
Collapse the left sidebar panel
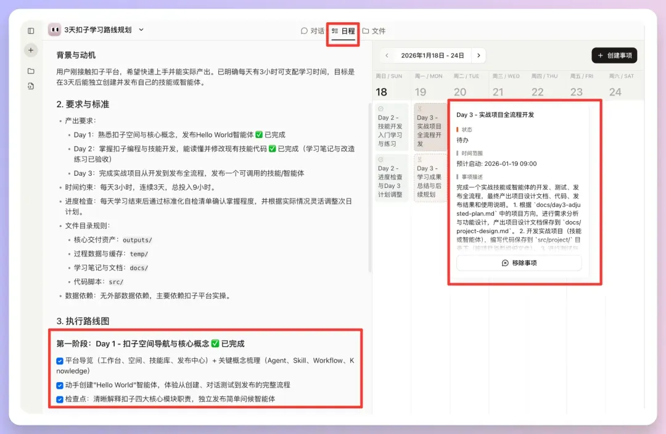[x=31, y=30]
